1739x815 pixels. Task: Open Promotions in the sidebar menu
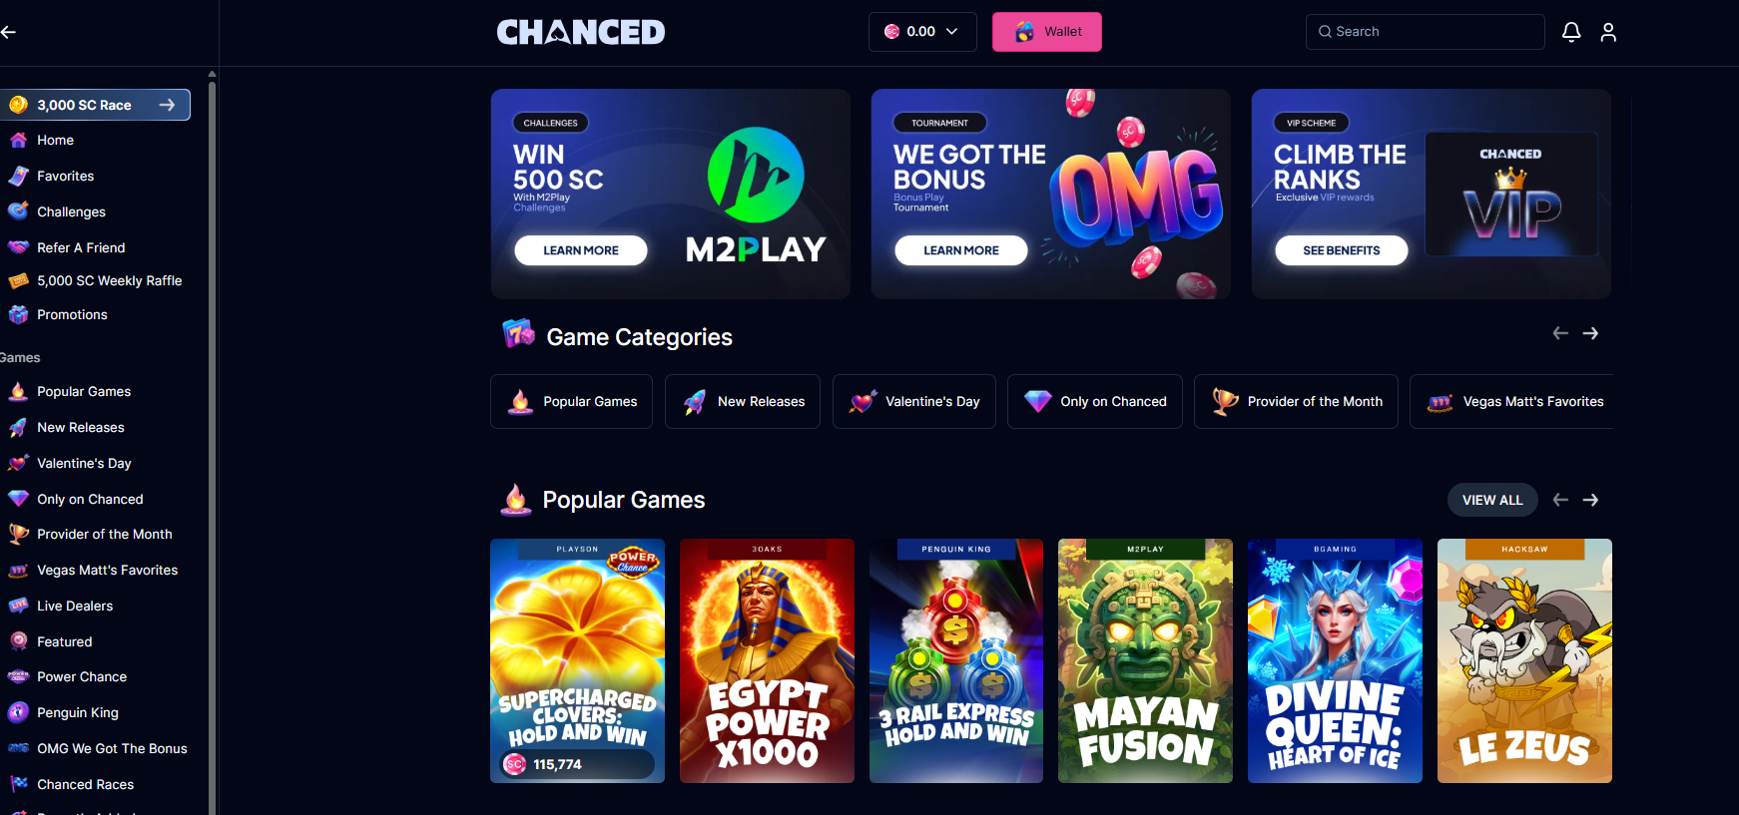tap(72, 314)
